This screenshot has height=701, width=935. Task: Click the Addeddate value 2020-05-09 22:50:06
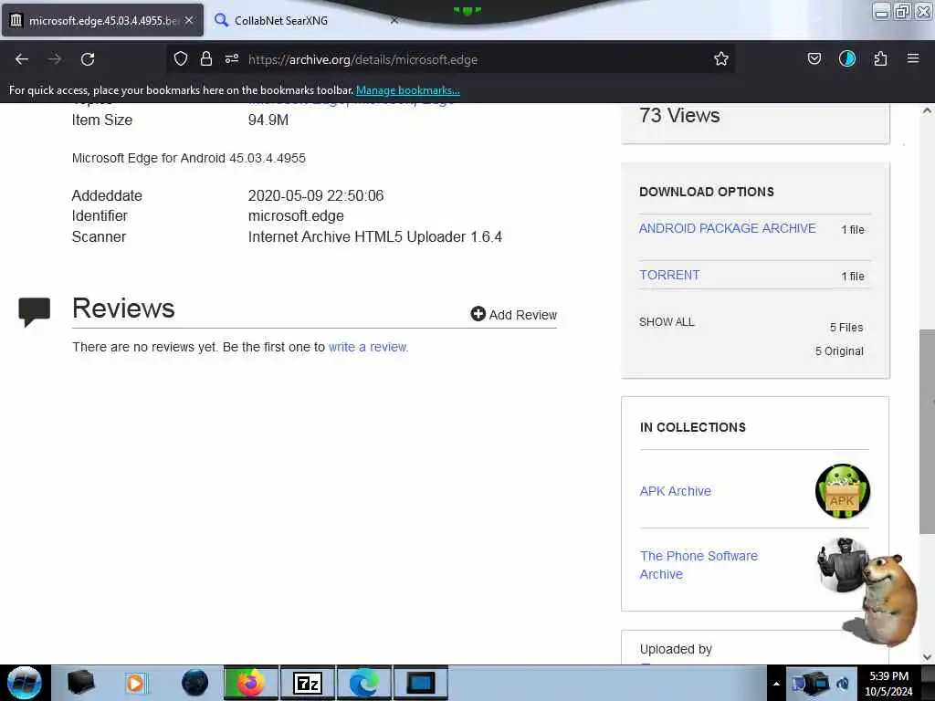tap(315, 195)
